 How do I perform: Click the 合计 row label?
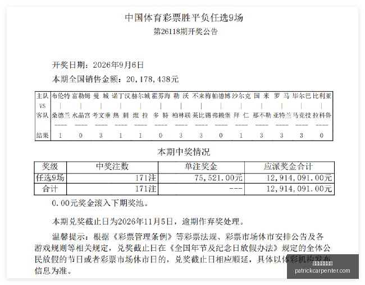50,189
